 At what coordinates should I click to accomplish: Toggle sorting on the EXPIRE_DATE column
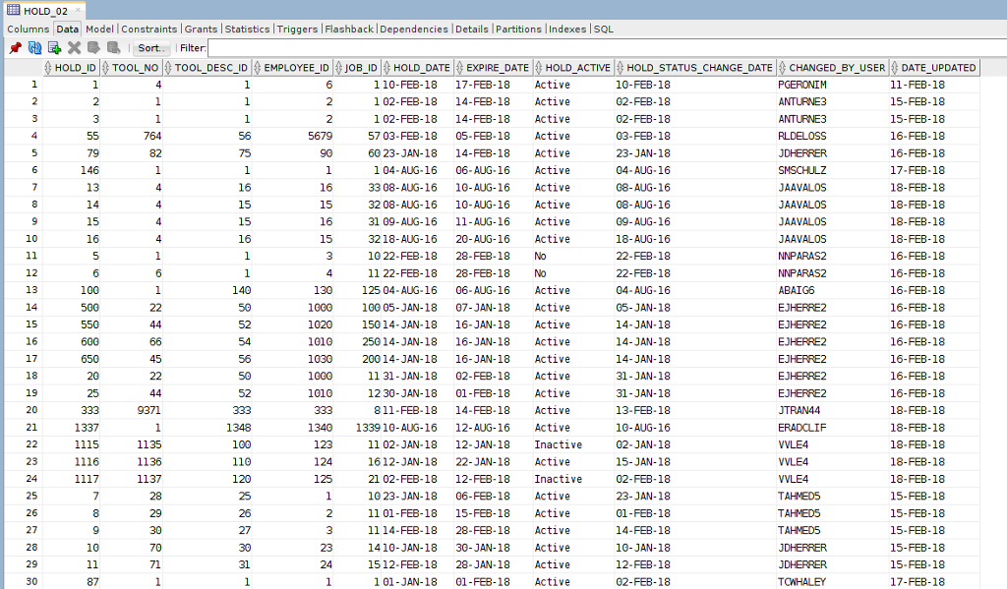[x=460, y=67]
